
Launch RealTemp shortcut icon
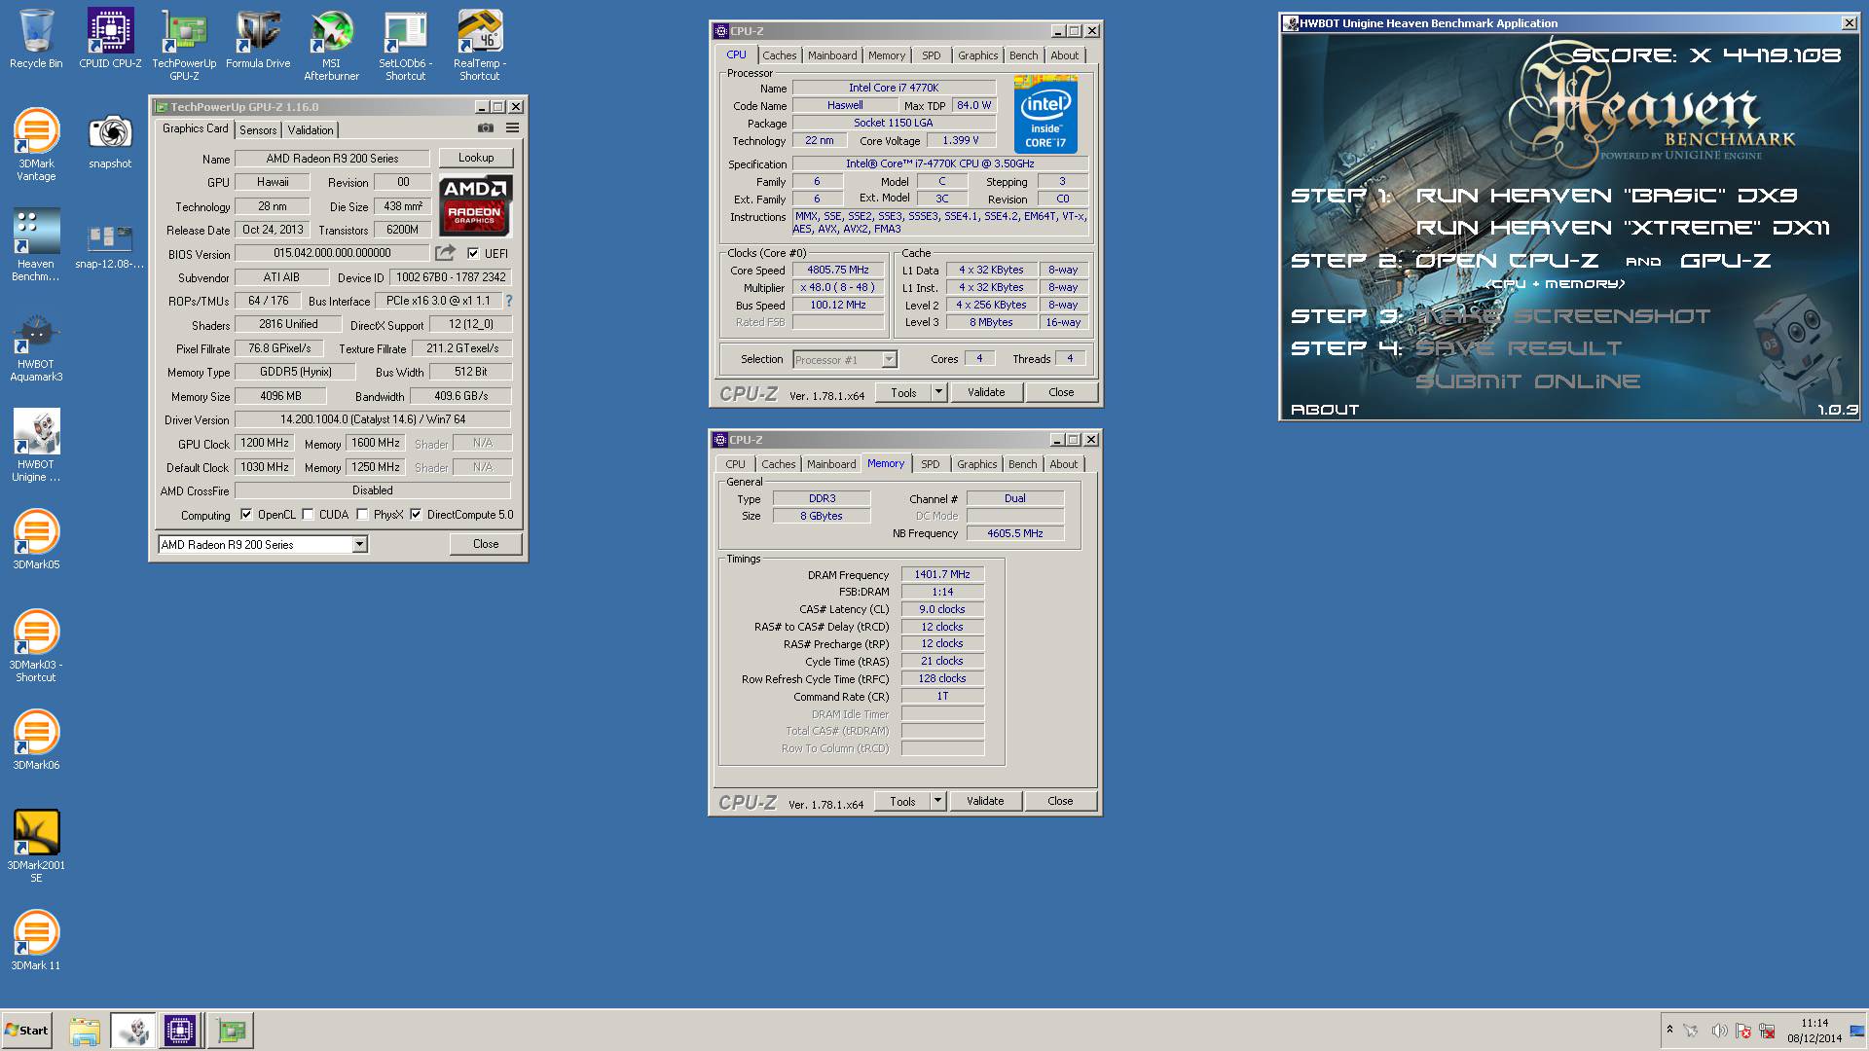pyautogui.click(x=479, y=44)
